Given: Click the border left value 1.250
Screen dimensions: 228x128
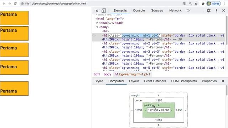Looking at the screenshot, I should [x=139, y=110].
